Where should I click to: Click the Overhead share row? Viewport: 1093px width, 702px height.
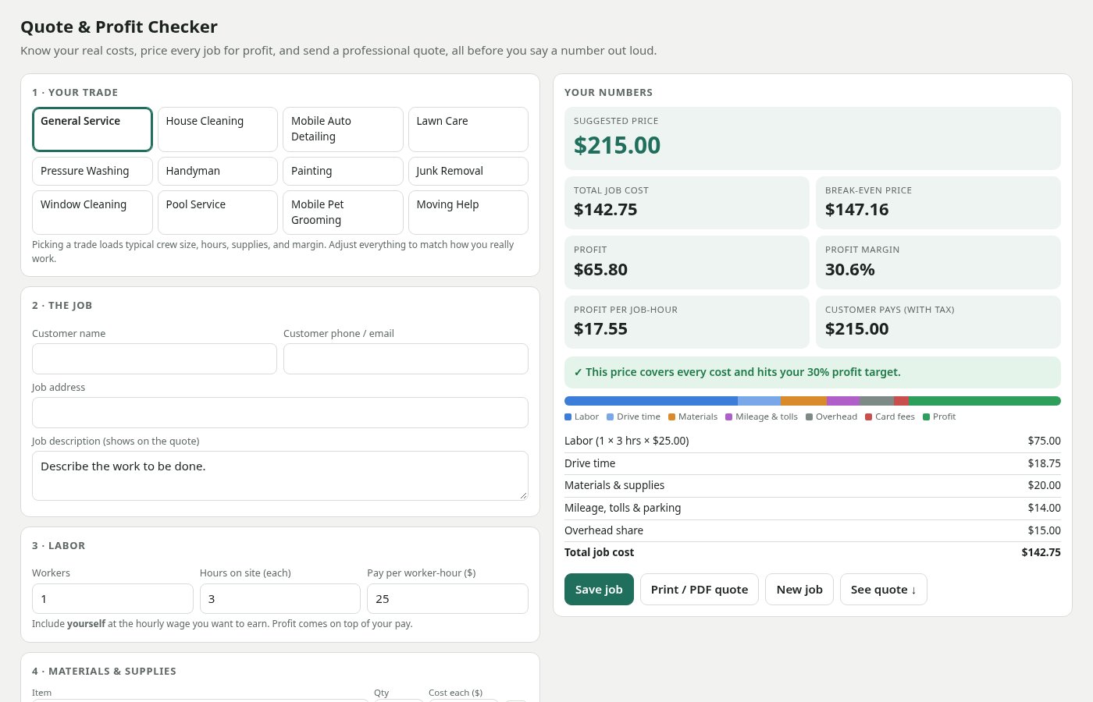point(813,530)
